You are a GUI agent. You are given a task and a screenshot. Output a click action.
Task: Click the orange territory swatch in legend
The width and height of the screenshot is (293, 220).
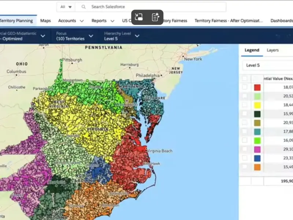[257, 167]
